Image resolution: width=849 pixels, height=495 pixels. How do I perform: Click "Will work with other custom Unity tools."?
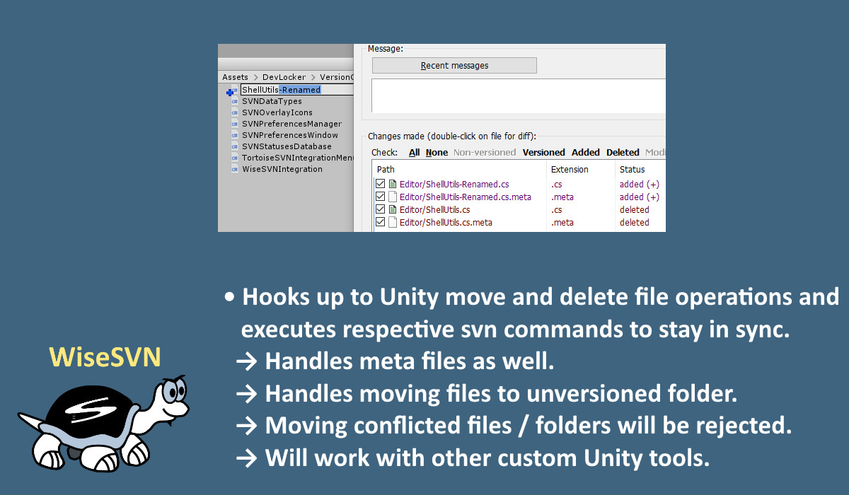pos(473,458)
